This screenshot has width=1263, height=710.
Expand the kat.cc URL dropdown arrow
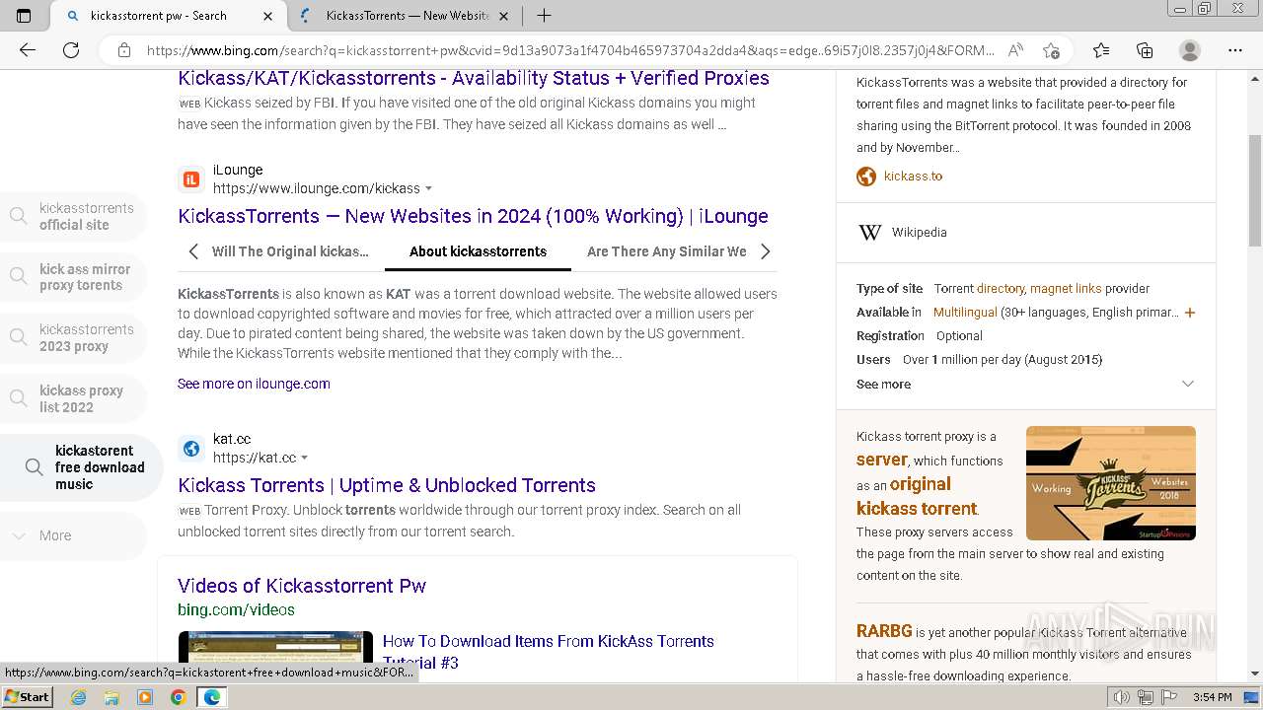tap(304, 458)
